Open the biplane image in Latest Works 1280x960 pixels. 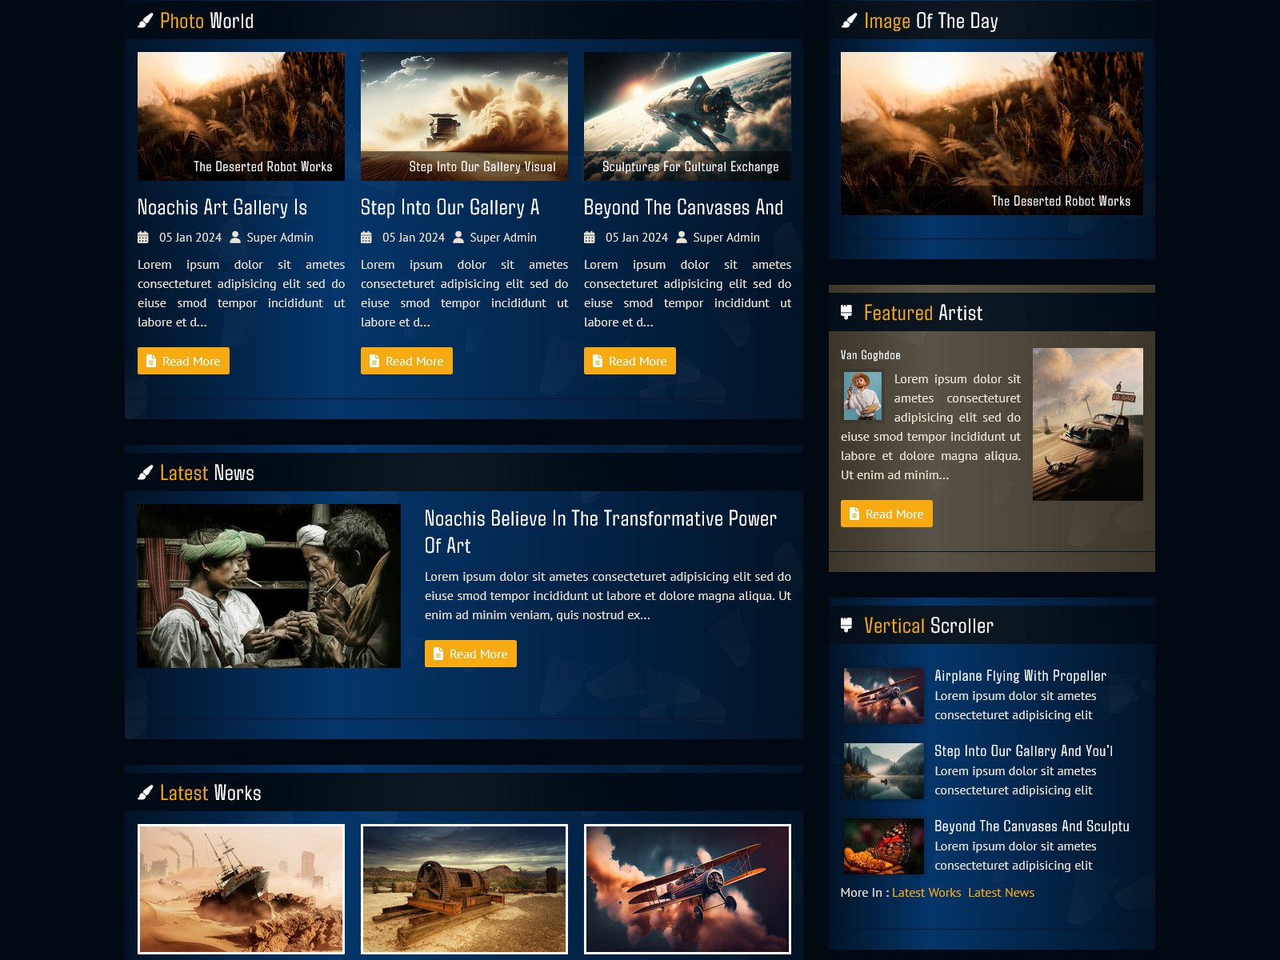(x=687, y=889)
